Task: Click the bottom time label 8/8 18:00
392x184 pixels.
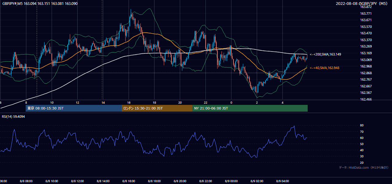Action: point(154,181)
